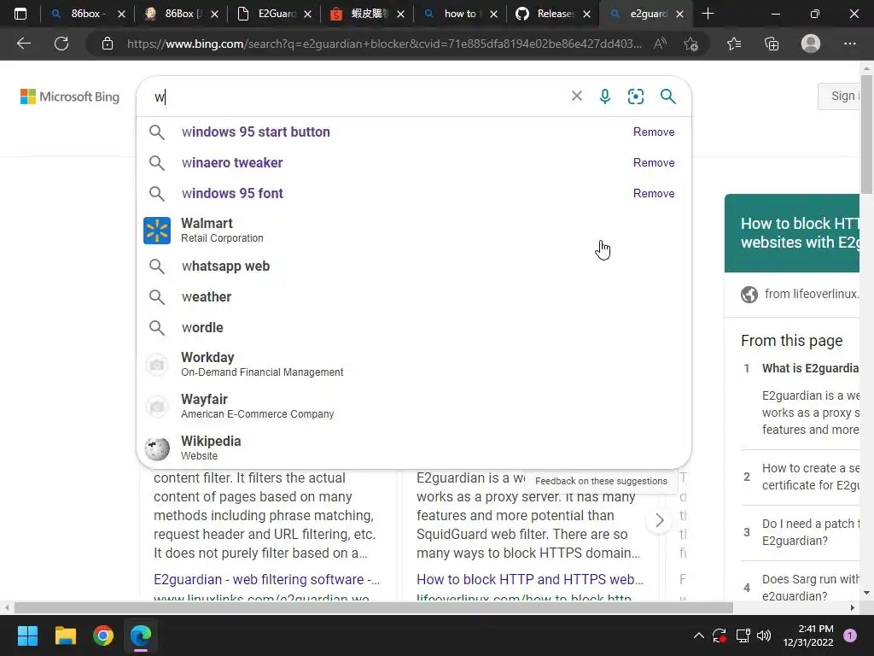Image resolution: width=874 pixels, height=656 pixels.
Task: Open 'Does Sarg run with e2guardian' question
Action: coord(811,587)
